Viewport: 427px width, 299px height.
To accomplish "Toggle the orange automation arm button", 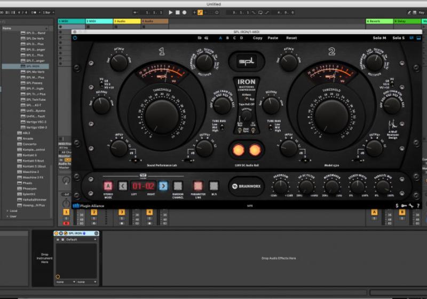I will click(200, 12).
